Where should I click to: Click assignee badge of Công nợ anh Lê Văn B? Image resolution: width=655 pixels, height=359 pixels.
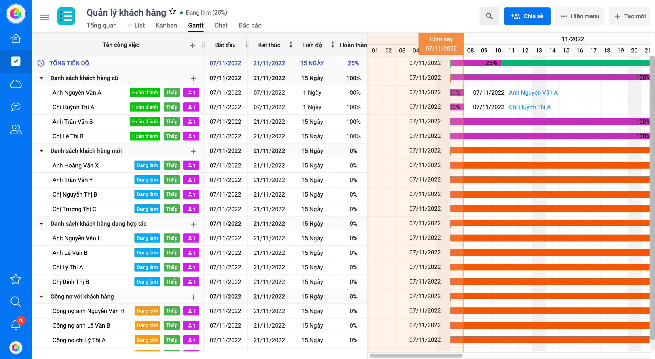point(191,325)
